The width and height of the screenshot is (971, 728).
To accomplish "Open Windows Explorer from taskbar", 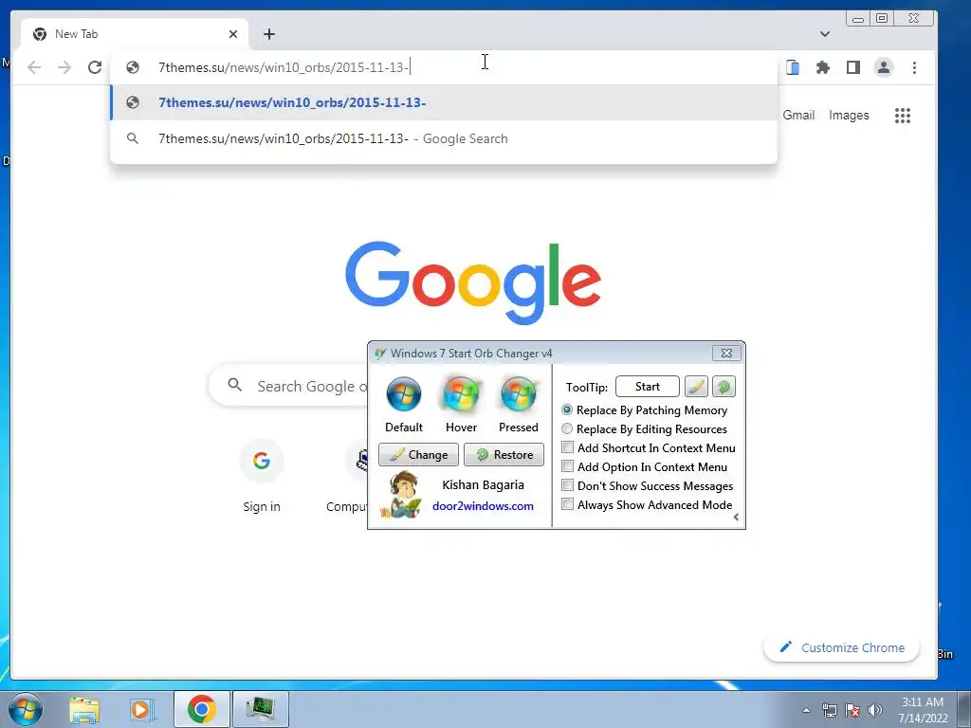I will click(x=84, y=709).
